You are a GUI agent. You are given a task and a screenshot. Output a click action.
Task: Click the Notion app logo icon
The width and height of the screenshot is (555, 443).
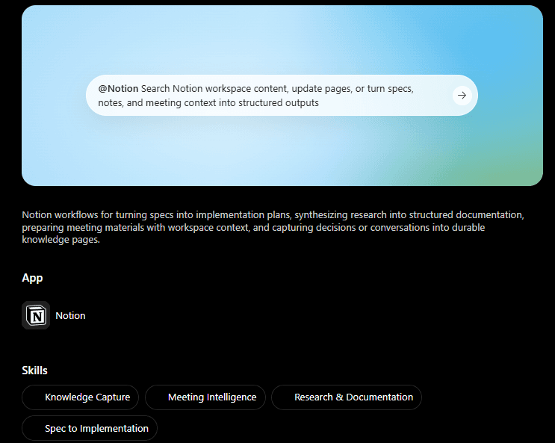coord(36,315)
